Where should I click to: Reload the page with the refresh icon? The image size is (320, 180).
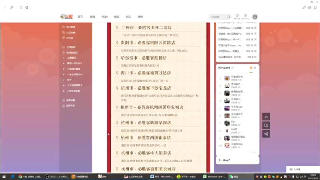[x=21, y=8]
